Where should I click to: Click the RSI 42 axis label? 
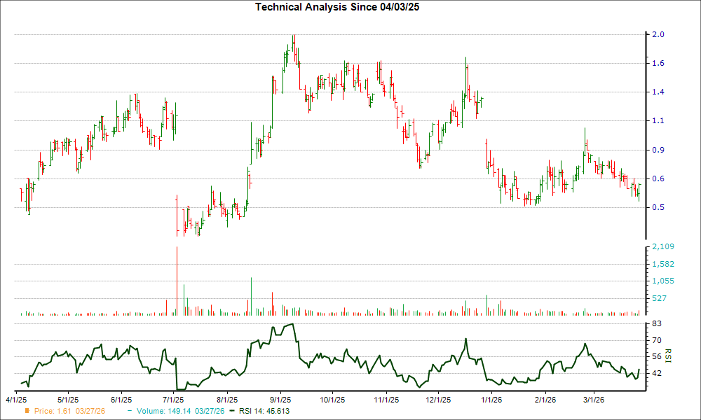657,373
